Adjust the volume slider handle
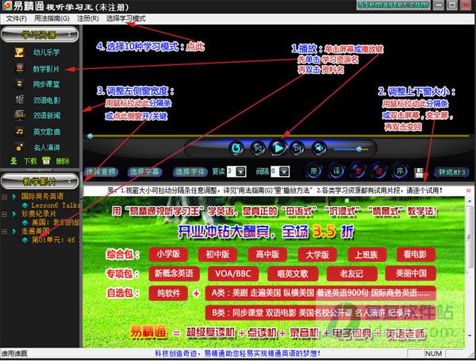 359,149
